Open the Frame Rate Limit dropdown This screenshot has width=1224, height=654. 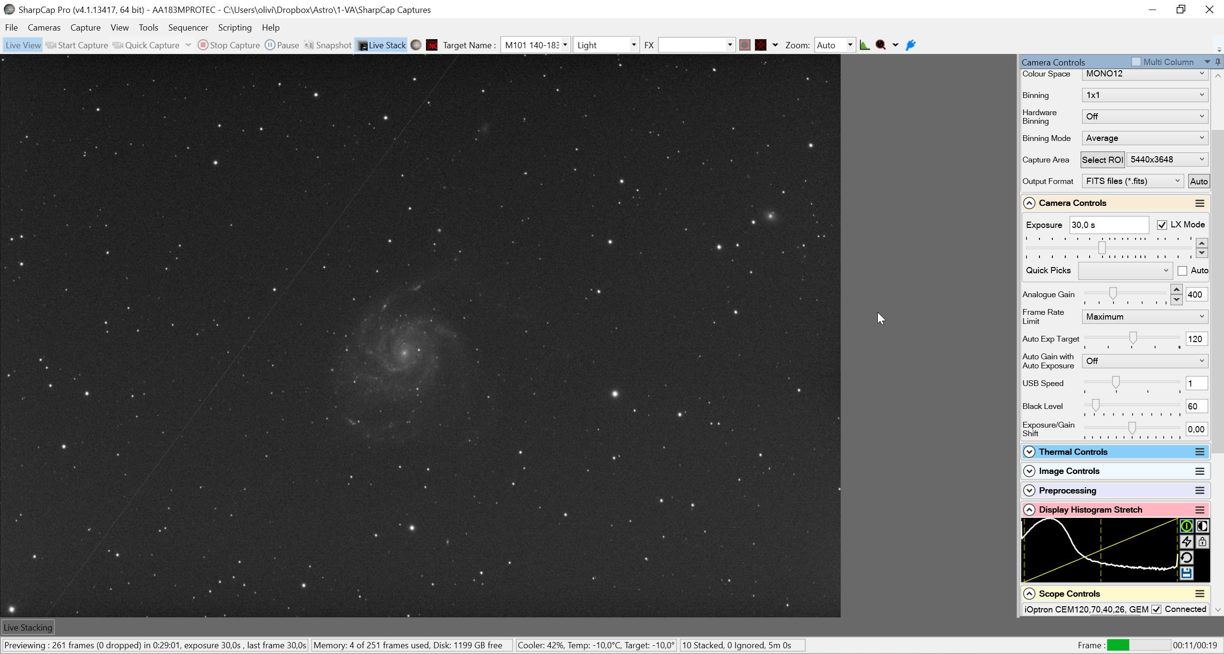pyautogui.click(x=1145, y=317)
